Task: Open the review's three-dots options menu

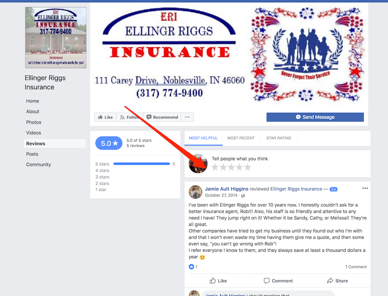Action: [365, 188]
